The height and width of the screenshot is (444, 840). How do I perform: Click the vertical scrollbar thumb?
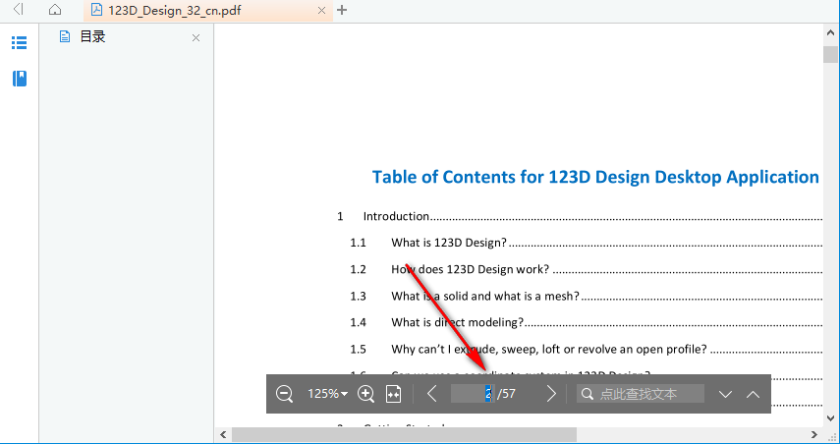click(831, 55)
